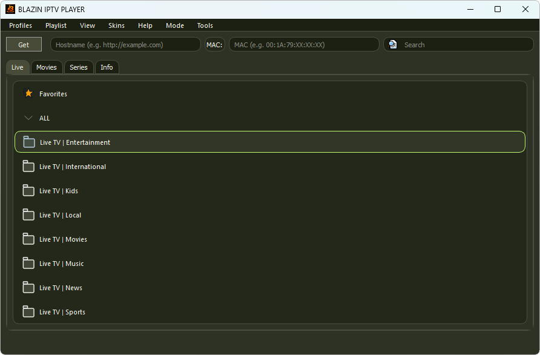Image resolution: width=540 pixels, height=355 pixels.
Task: Click the folder icon beside Live TV | Movies
Action: pyautogui.click(x=28, y=239)
